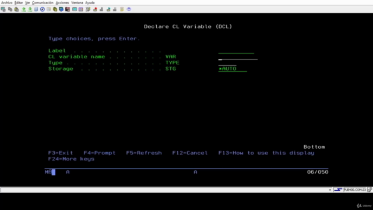
Task: Click the print screen toolbar icon
Action: click(3, 9)
